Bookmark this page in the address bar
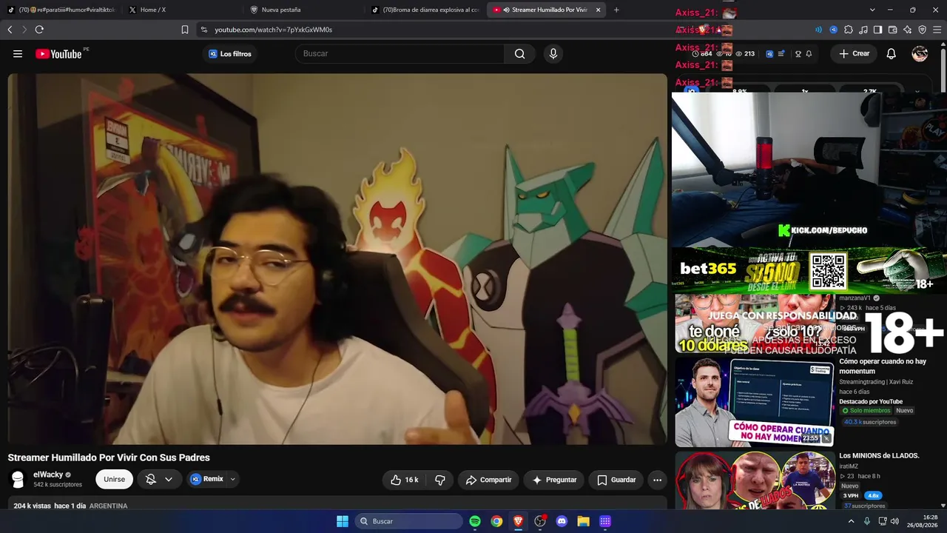Image resolution: width=947 pixels, height=533 pixels. [185, 30]
